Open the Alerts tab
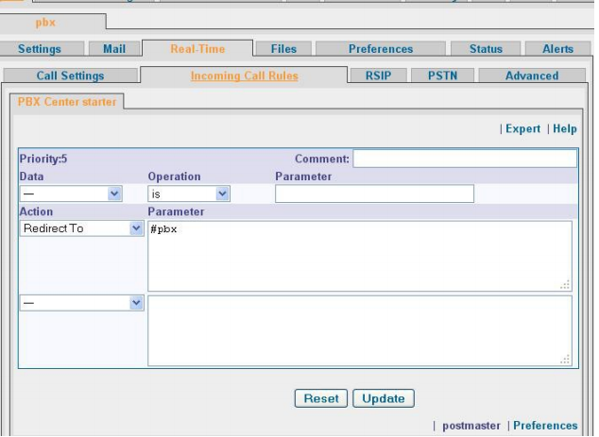599x437 pixels. click(x=557, y=49)
